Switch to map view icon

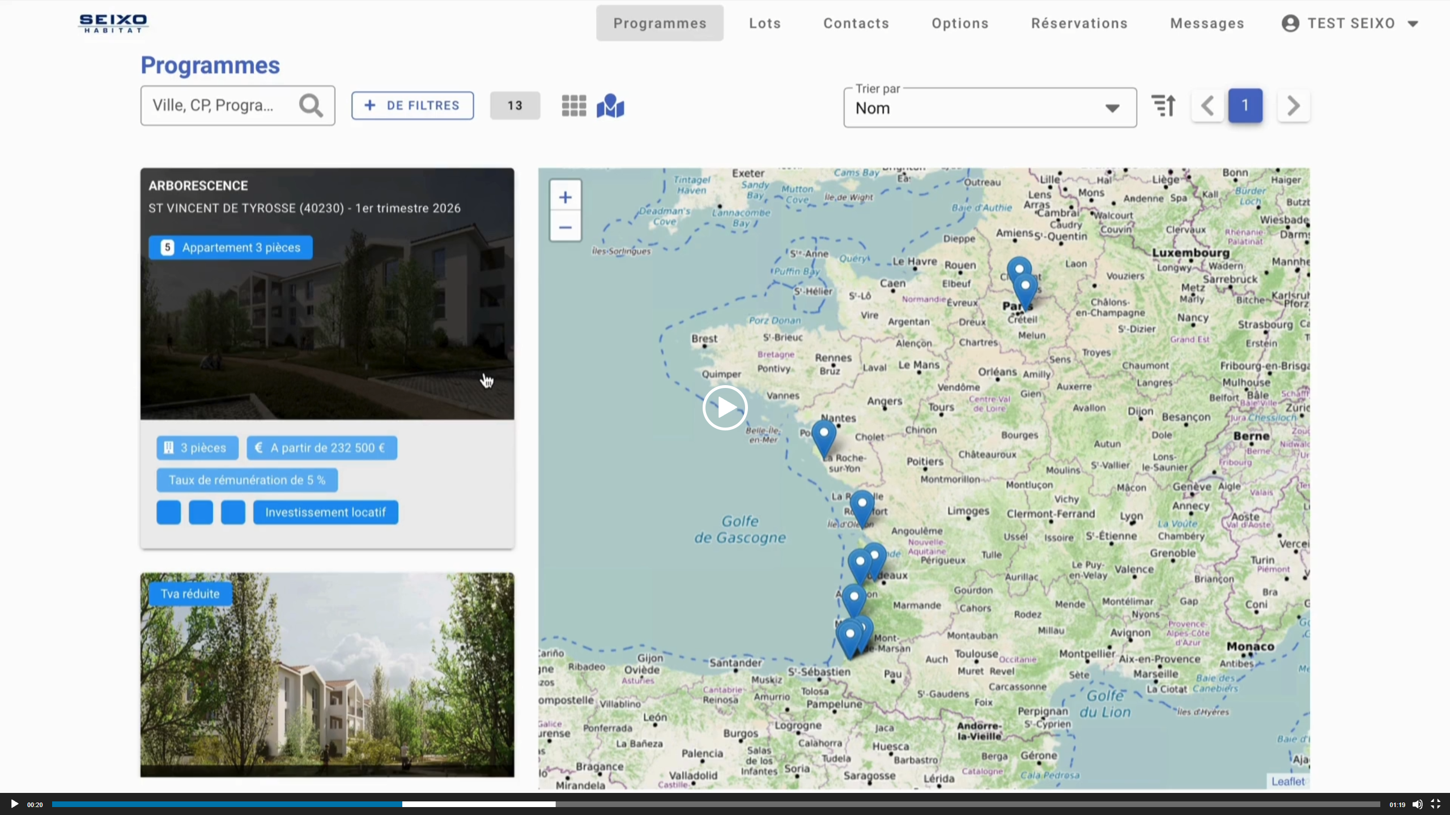point(610,106)
